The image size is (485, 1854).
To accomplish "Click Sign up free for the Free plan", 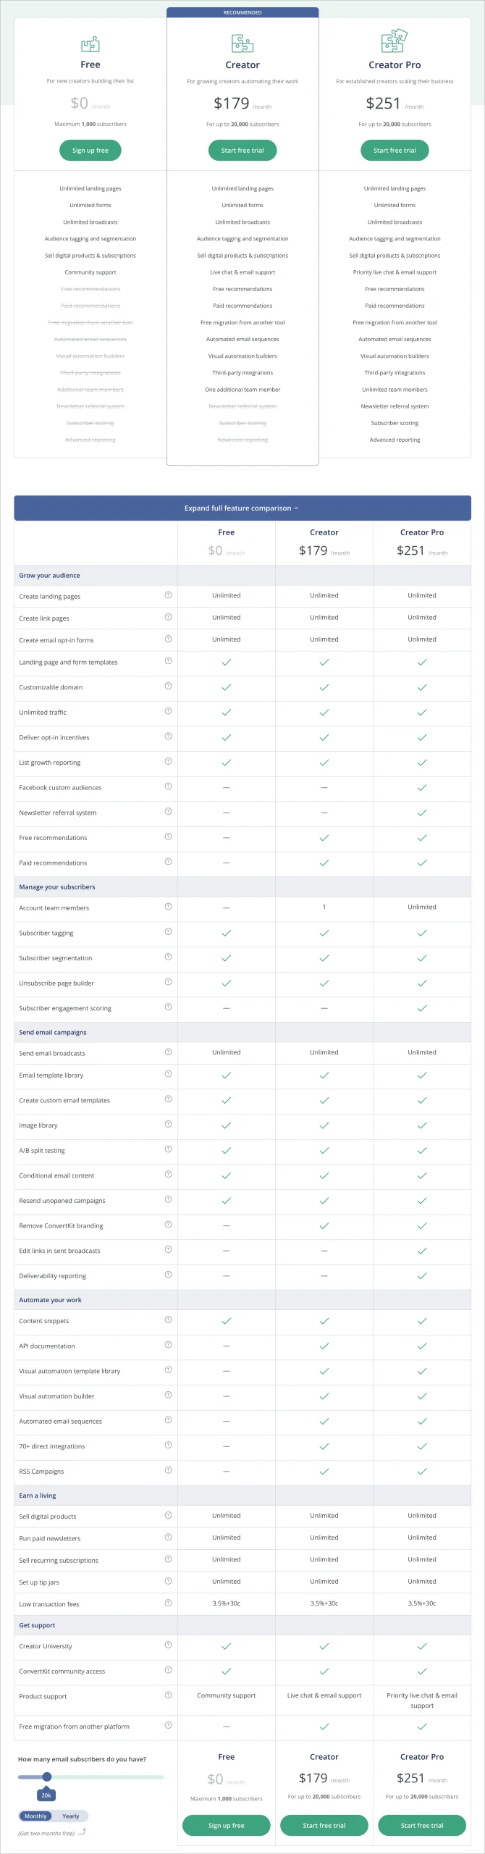I will (x=90, y=150).
